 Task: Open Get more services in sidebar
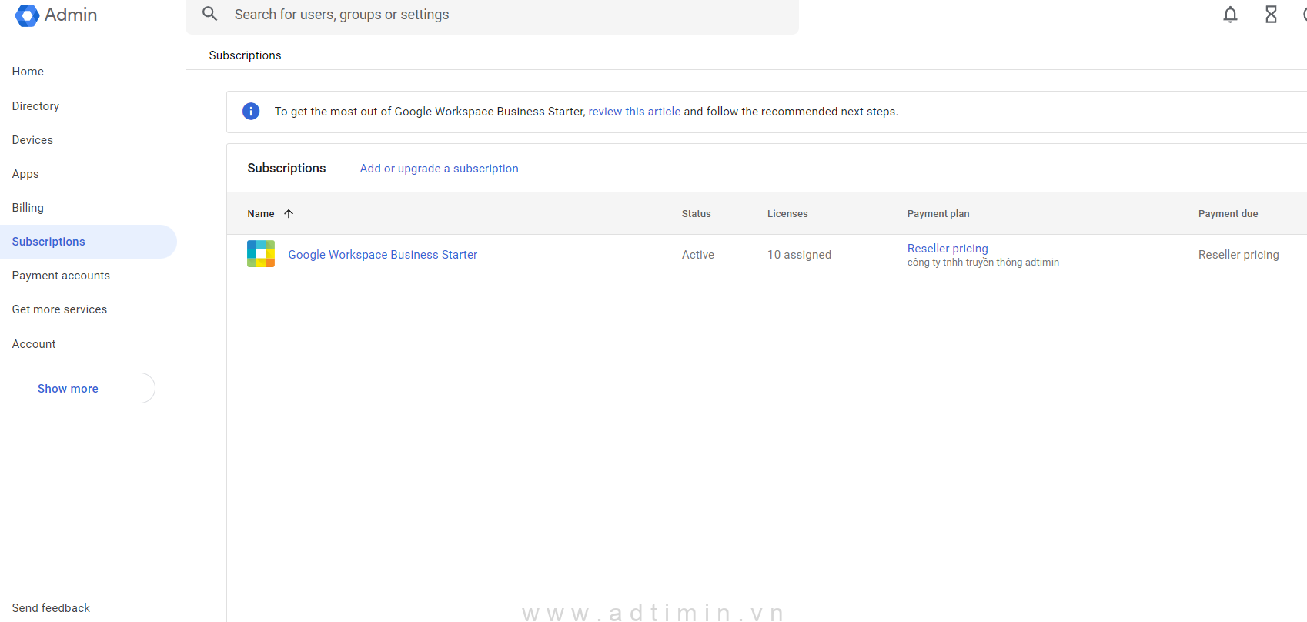59,309
